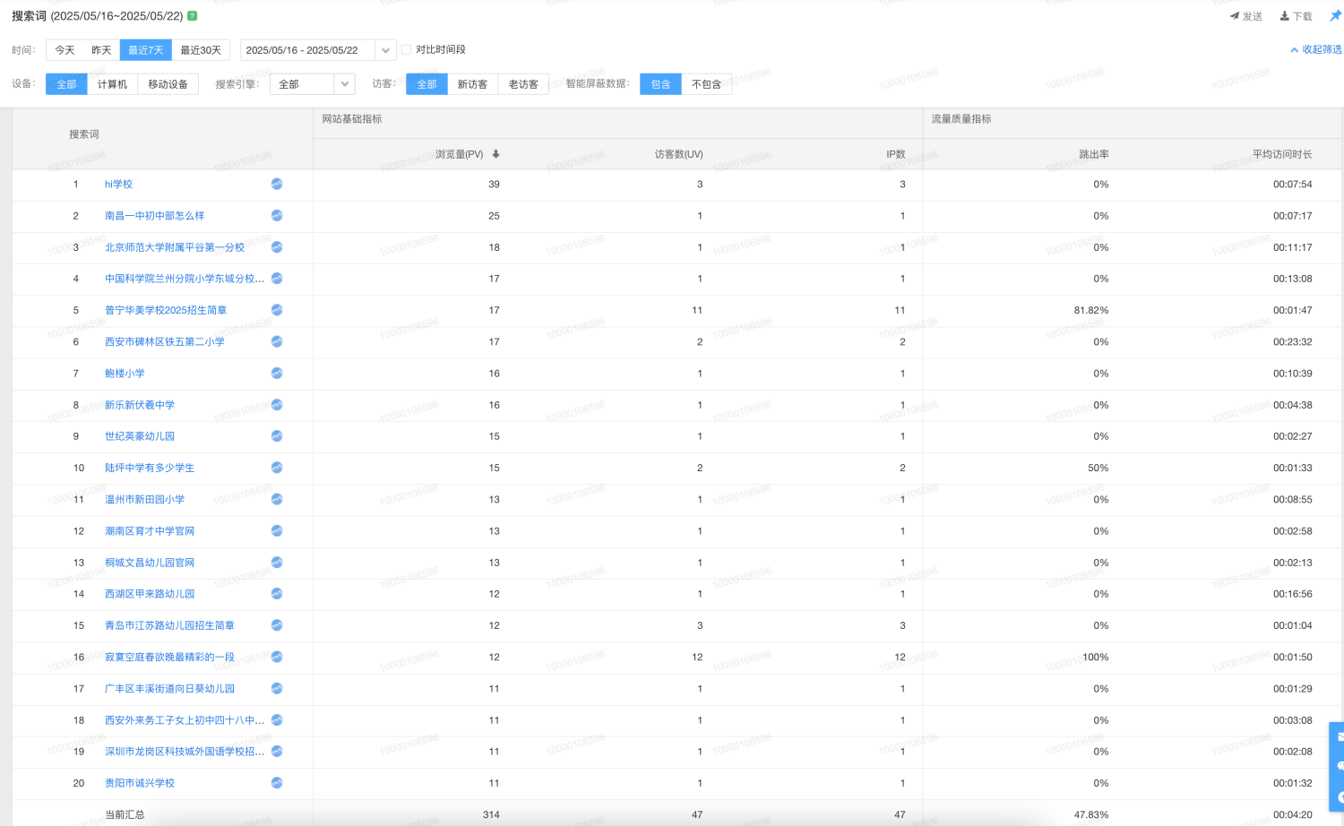1344x826 pixels.
Task: Click the 浏览量(PV) sort arrow icon
Action: point(495,154)
